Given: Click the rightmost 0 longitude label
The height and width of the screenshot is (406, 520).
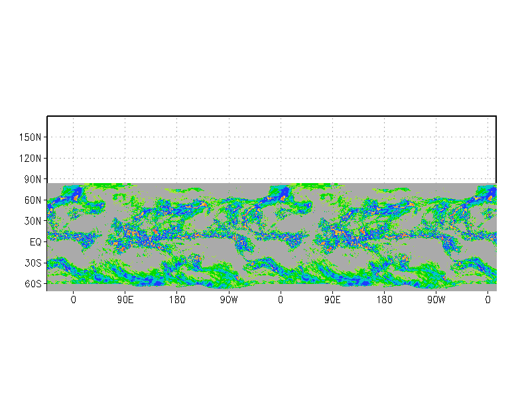Looking at the screenshot, I should click(x=487, y=300).
